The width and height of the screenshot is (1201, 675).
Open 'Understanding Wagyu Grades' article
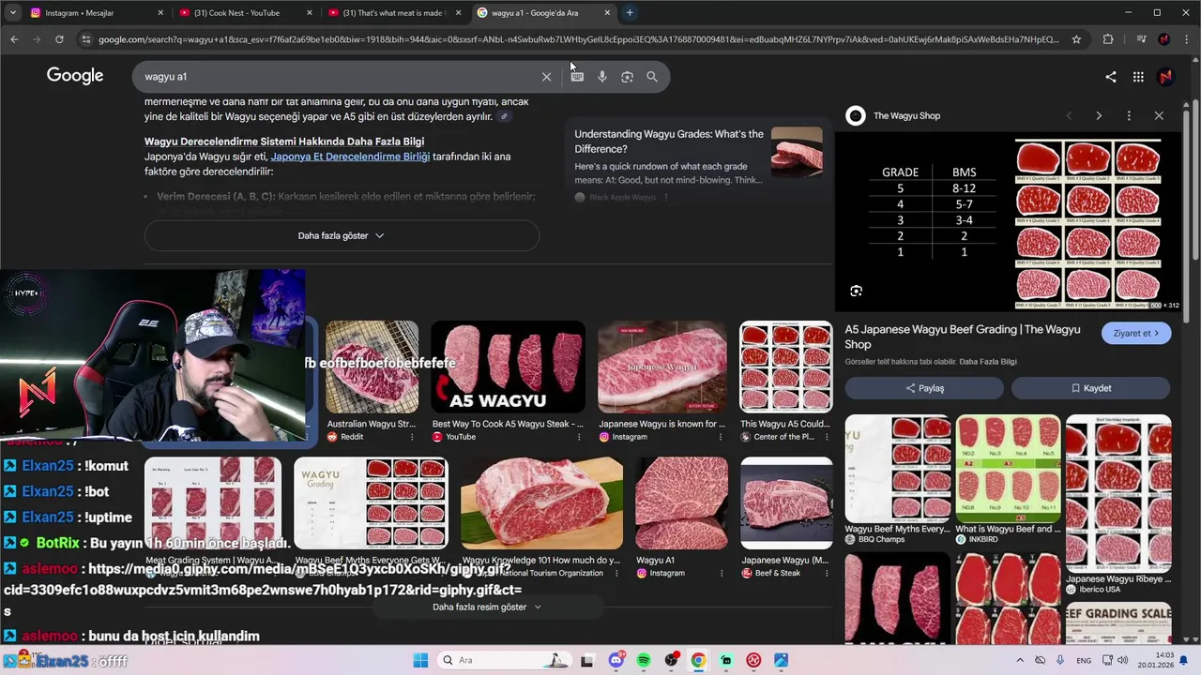[669, 142]
